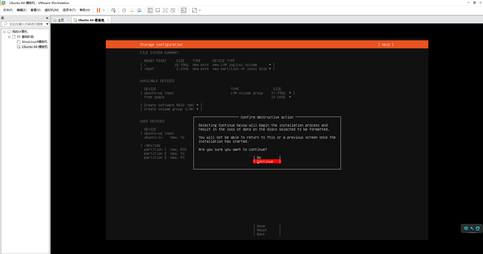
Task: Revert to the previous snapshot
Action: click(132, 10)
